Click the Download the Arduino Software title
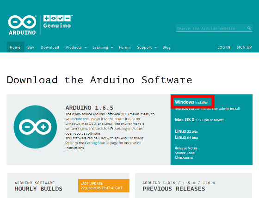The width and height of the screenshot is (259, 198). coord(99,80)
